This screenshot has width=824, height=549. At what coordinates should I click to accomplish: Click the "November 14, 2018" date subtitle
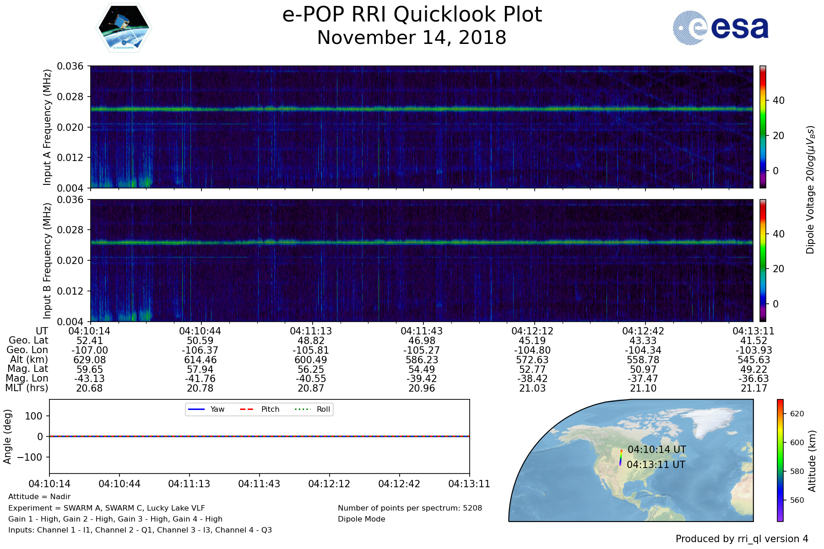(412, 38)
